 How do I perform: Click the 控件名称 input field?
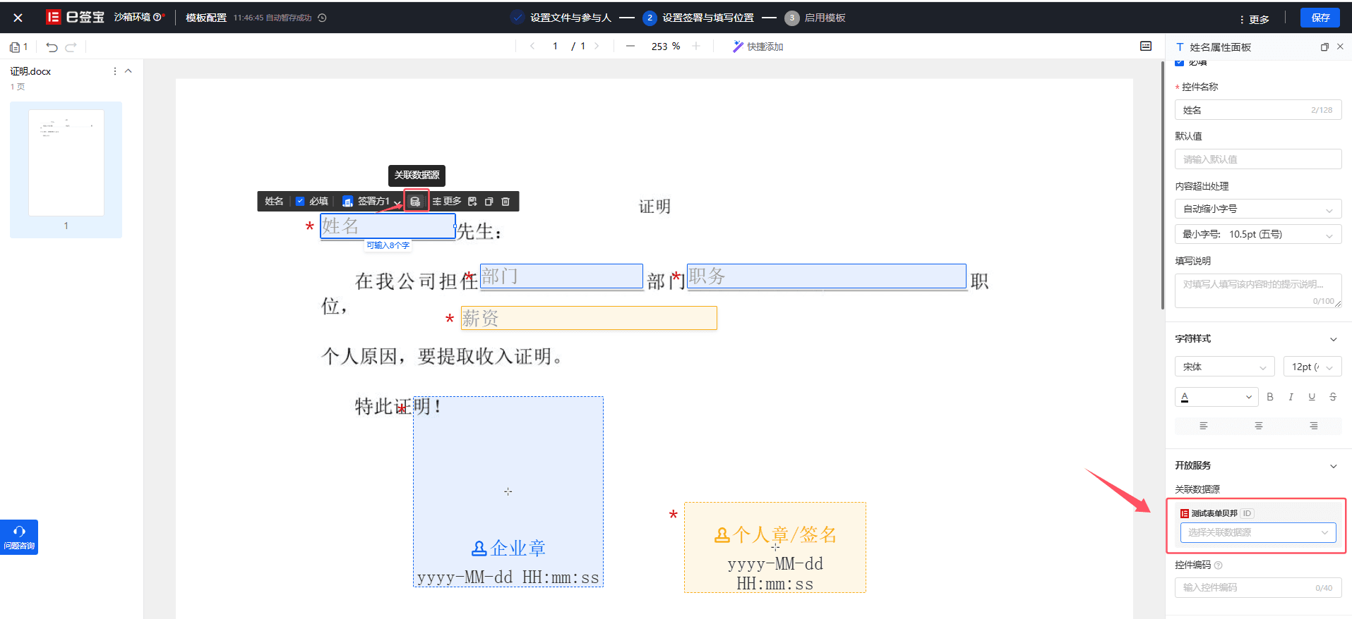coord(1258,110)
